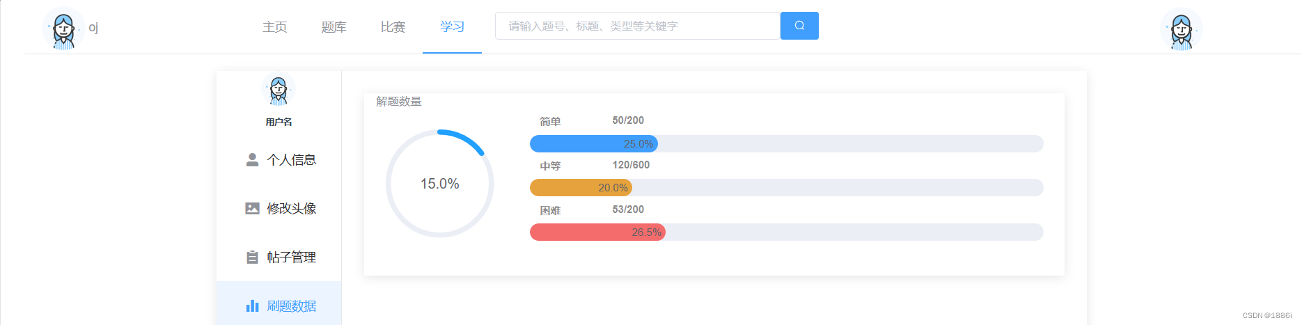The height and width of the screenshot is (325, 1302).
Task: Click the bar chart icon beside 刷题数据
Action: [x=252, y=306]
